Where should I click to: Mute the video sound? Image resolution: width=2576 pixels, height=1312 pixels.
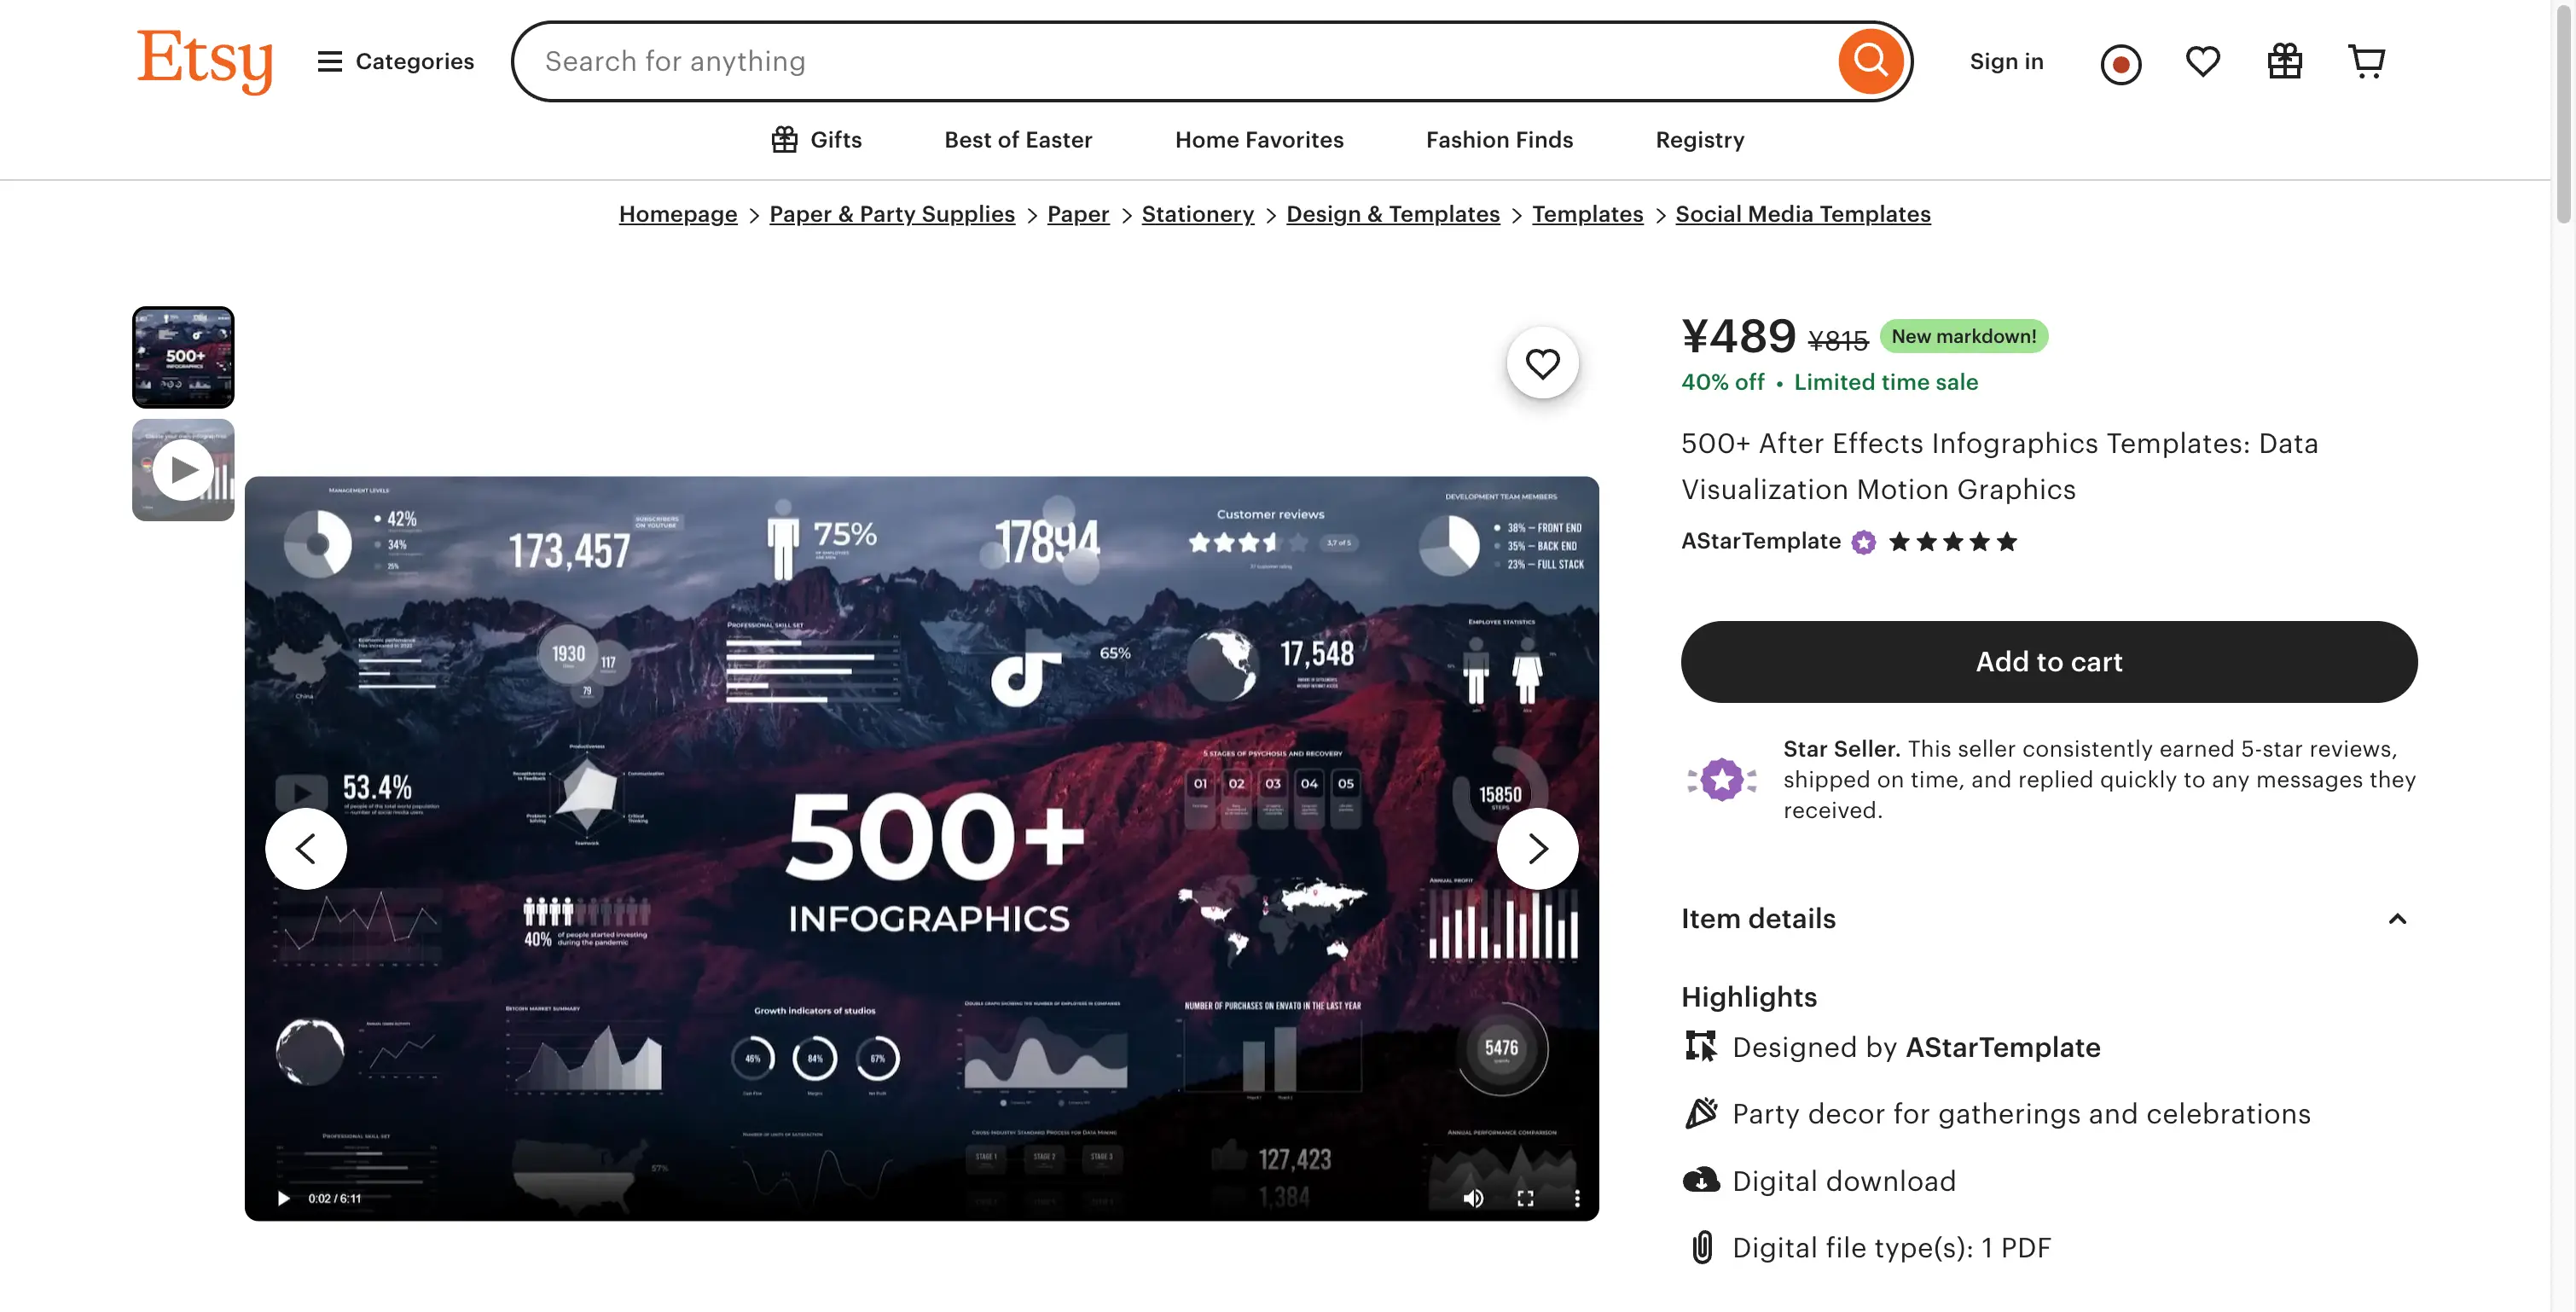click(1473, 1198)
